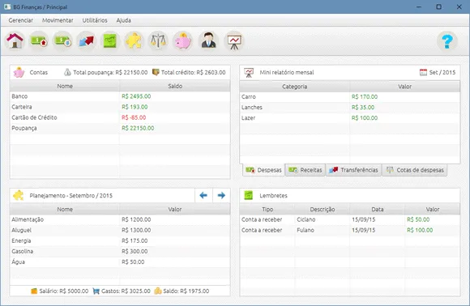Sort reminders by Tipo column header
The height and width of the screenshot is (306, 470).
267,210
